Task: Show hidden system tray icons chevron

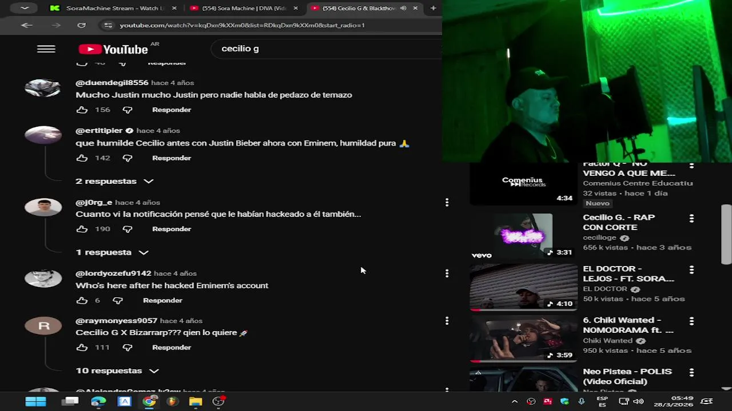Action: 514,401
